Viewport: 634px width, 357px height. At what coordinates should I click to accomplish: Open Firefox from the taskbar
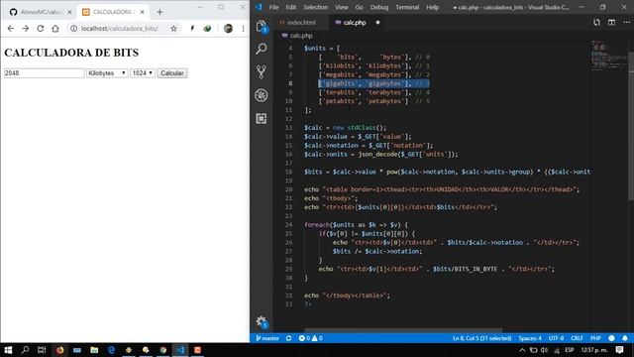pos(59,350)
